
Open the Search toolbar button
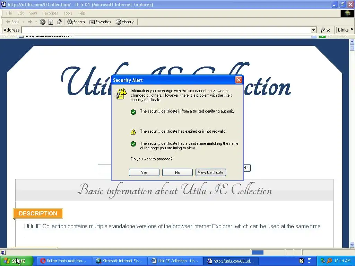click(x=76, y=22)
